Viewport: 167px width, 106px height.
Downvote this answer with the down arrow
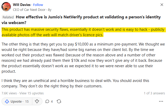coord(37,101)
